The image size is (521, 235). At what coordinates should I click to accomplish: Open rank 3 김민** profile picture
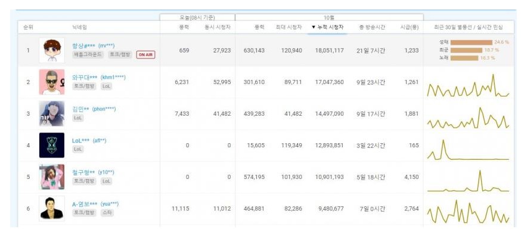[52, 114]
